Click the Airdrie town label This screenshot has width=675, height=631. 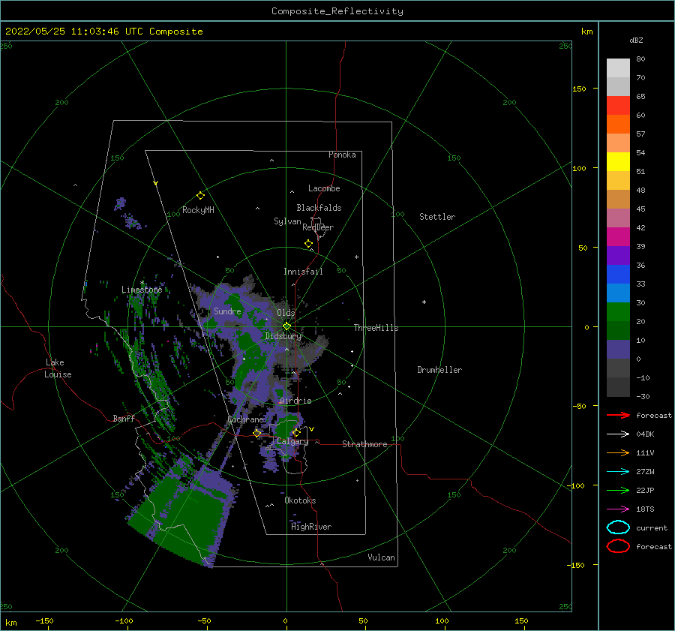(295, 401)
